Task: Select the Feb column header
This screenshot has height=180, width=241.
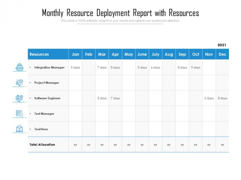Action: click(89, 54)
